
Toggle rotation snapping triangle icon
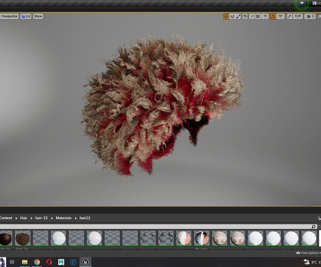pos(273,17)
